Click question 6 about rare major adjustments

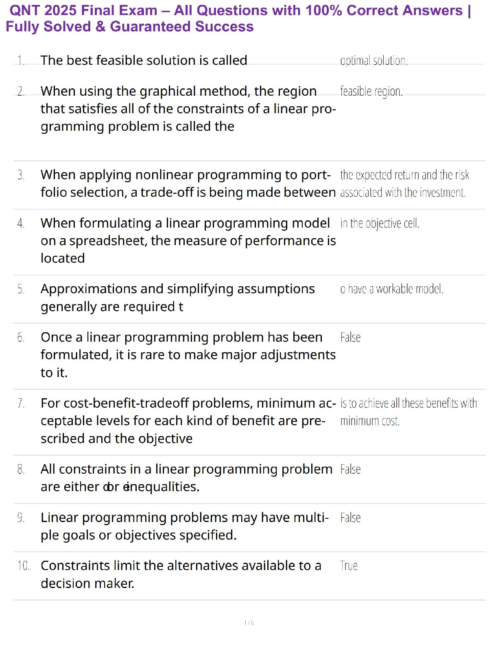coord(188,355)
